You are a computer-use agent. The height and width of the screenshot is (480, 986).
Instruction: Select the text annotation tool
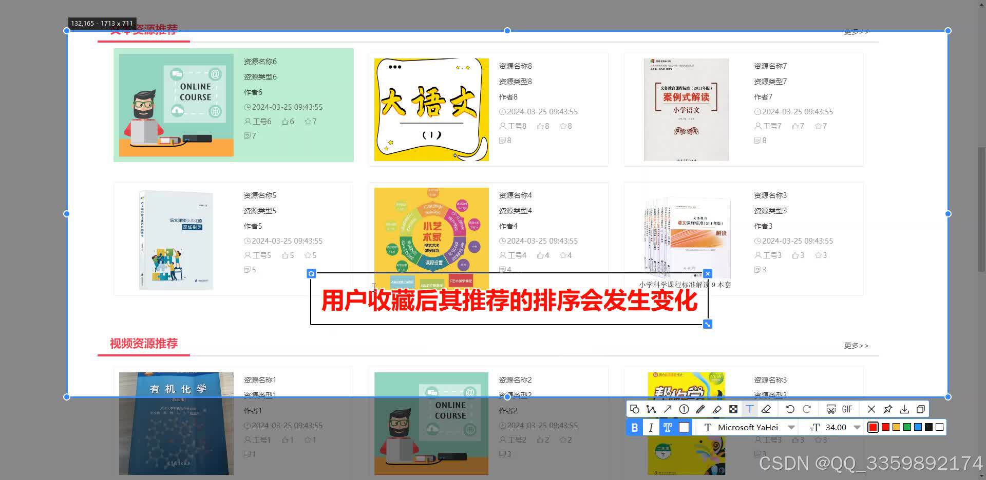[x=750, y=409]
